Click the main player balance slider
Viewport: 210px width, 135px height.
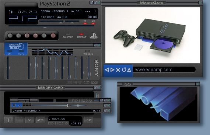(72, 21)
